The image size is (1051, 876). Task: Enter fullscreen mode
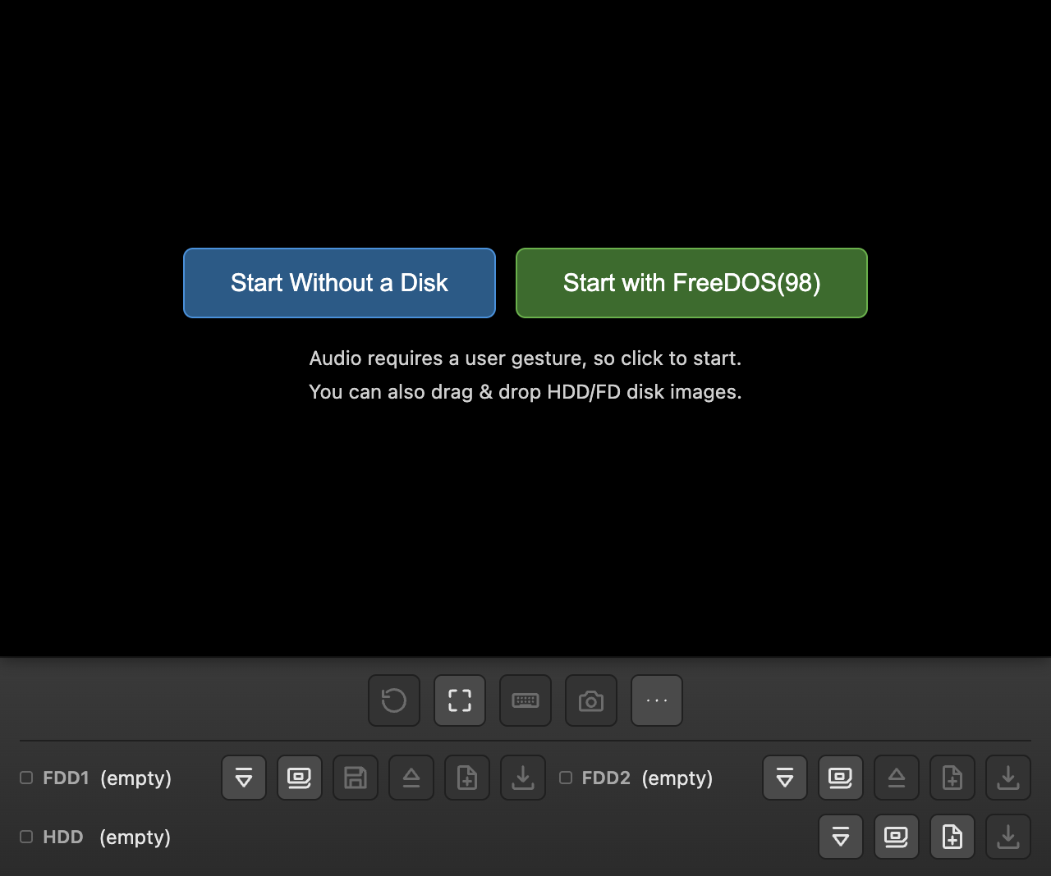(x=460, y=700)
